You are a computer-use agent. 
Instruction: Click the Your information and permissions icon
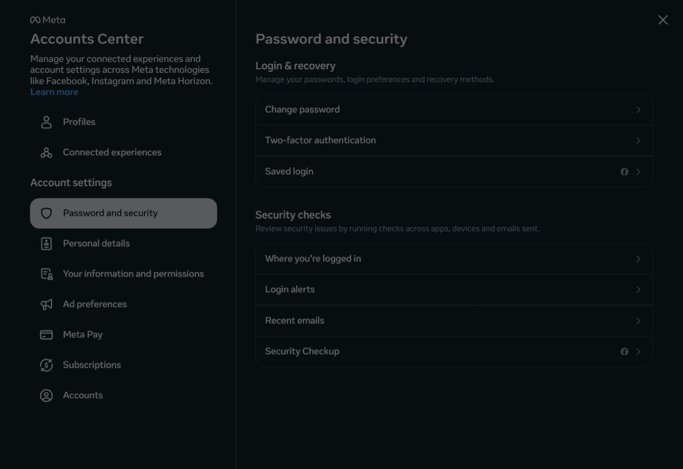[46, 274]
